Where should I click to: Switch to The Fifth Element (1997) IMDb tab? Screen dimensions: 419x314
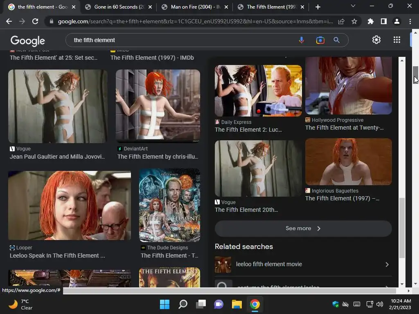coord(271,7)
